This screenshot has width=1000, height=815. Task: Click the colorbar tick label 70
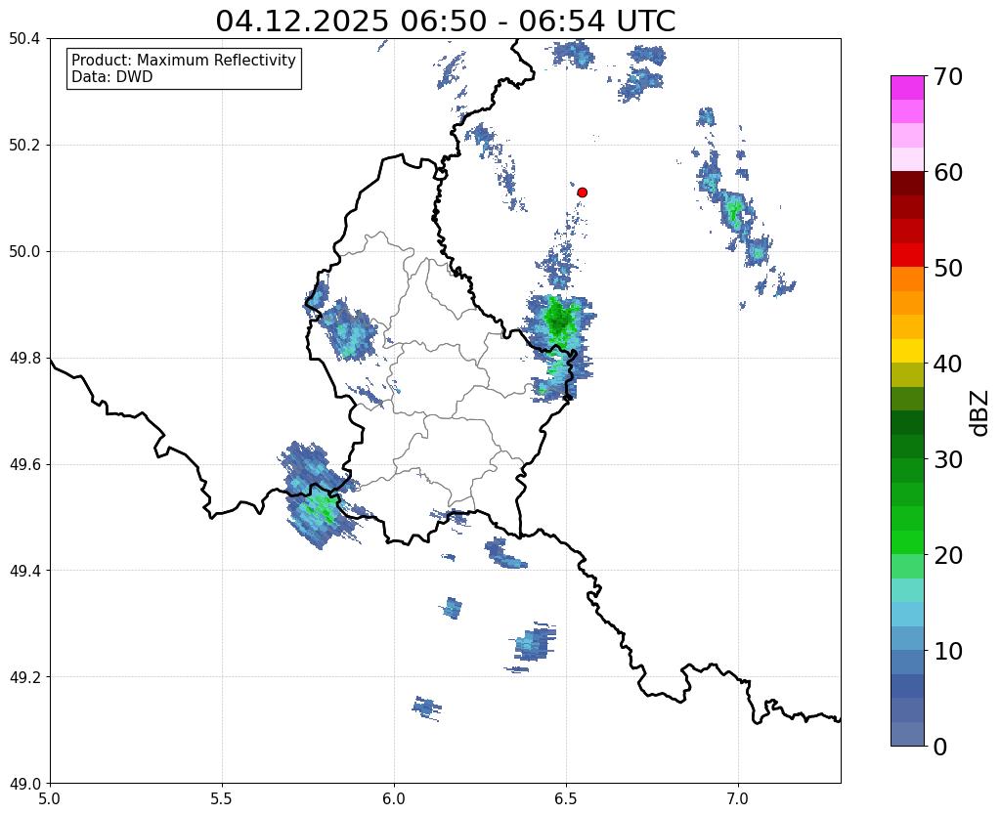click(948, 76)
